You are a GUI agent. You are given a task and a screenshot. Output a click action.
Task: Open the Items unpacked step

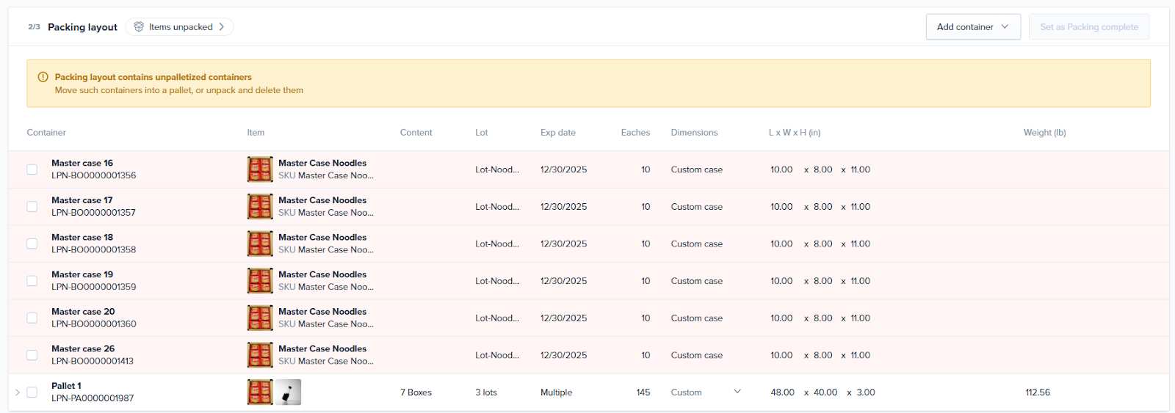180,27
